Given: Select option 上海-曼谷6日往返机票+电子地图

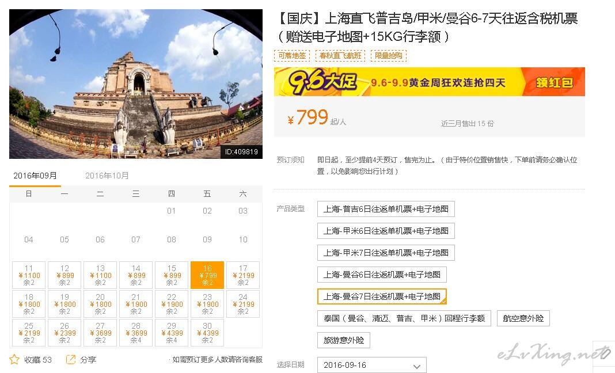Looking at the screenshot, I should (382, 275).
